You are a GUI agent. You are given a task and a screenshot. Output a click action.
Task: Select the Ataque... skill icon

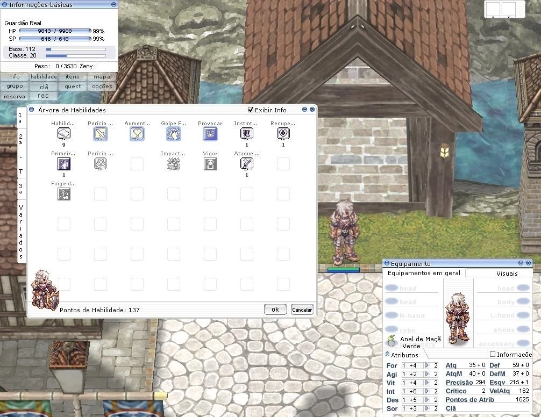(247, 164)
